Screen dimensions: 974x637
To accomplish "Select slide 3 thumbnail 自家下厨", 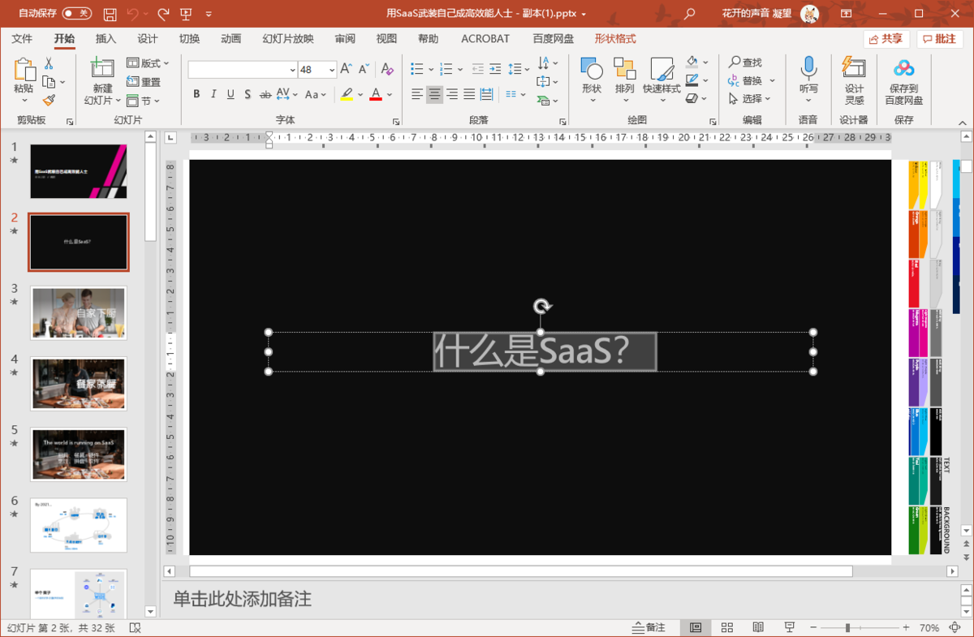I will coord(79,312).
